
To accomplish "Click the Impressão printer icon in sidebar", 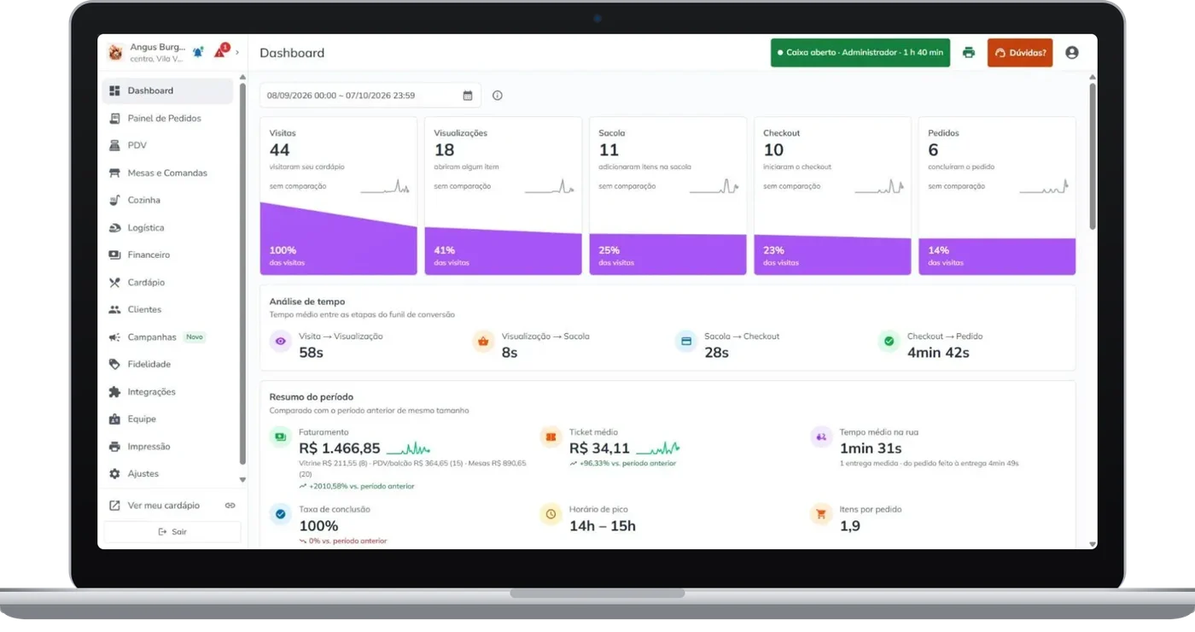I will 114,447.
